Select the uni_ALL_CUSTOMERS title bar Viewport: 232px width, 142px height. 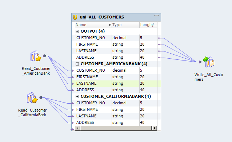(x=116, y=17)
